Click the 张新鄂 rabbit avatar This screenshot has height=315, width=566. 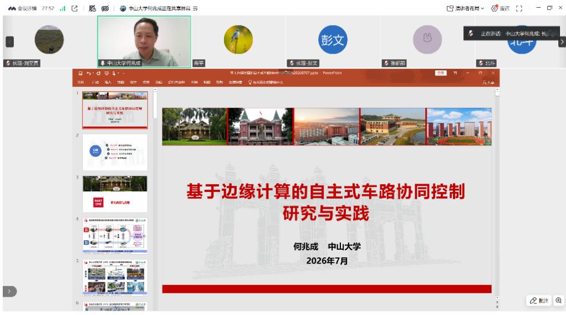coord(427,40)
